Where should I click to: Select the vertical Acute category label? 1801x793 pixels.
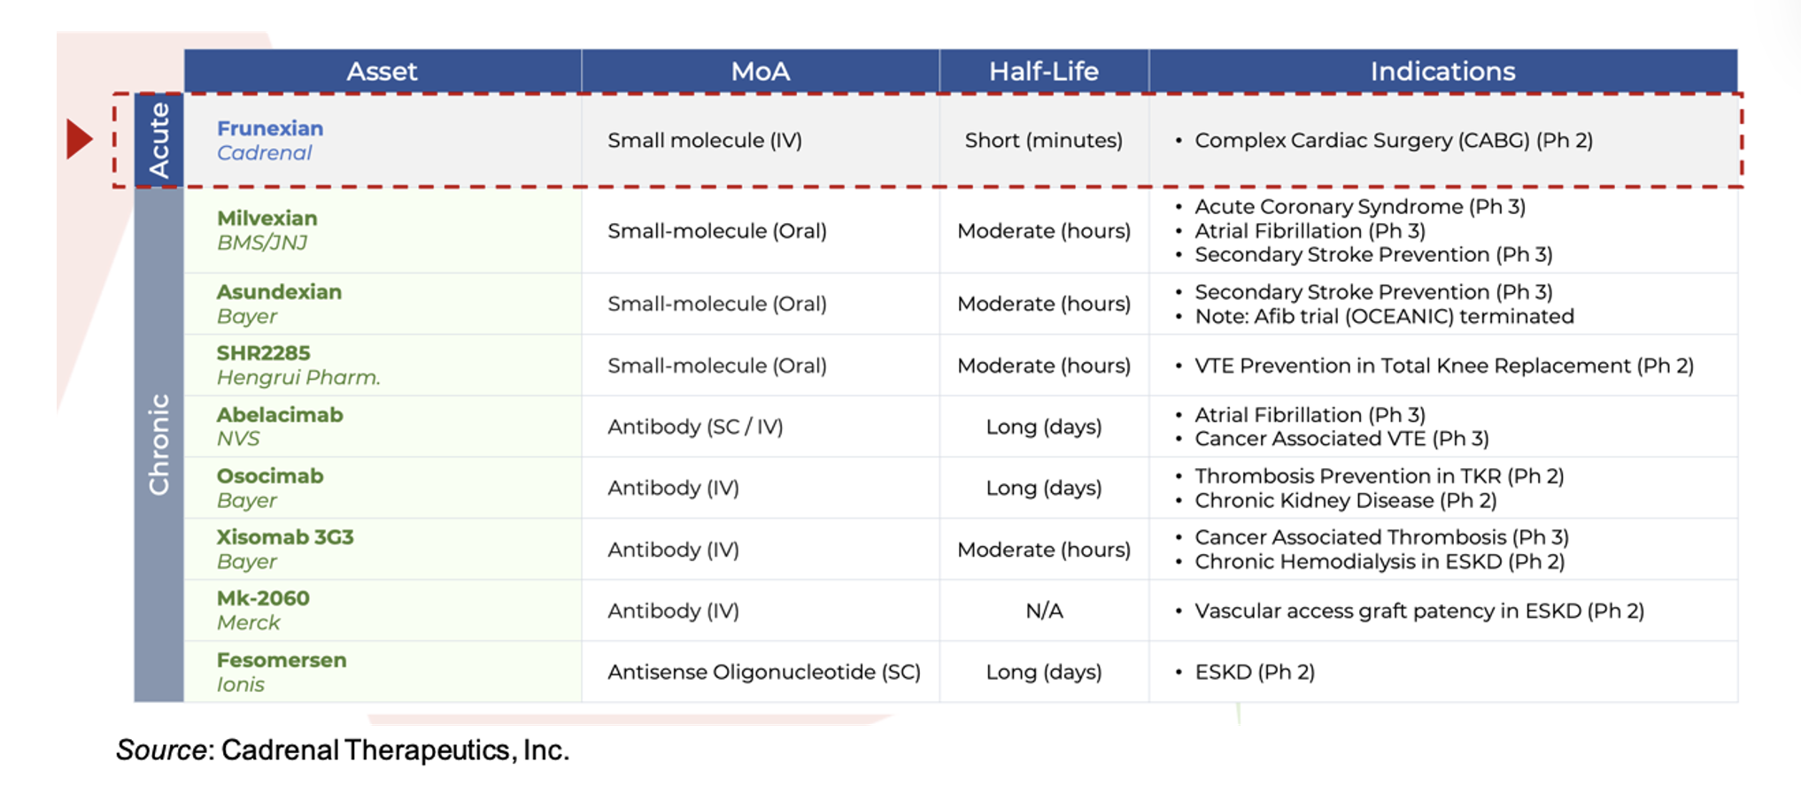click(159, 140)
